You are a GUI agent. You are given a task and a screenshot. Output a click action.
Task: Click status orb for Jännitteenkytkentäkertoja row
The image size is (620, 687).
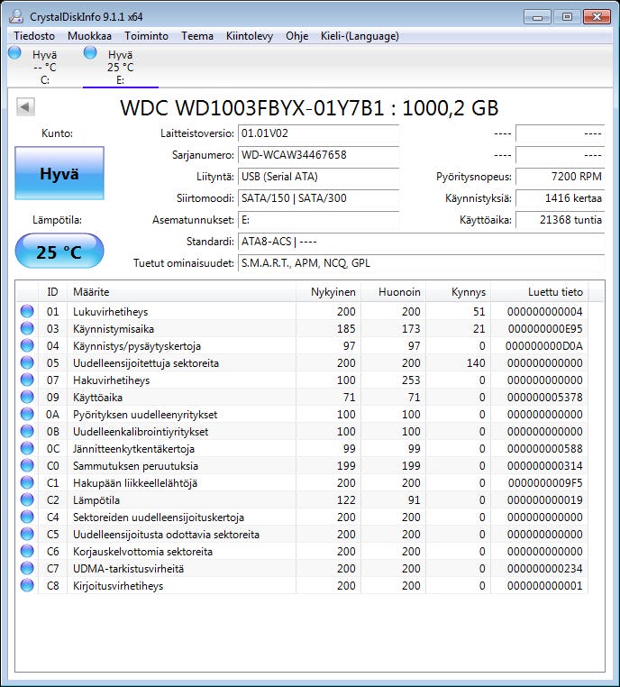point(27,448)
